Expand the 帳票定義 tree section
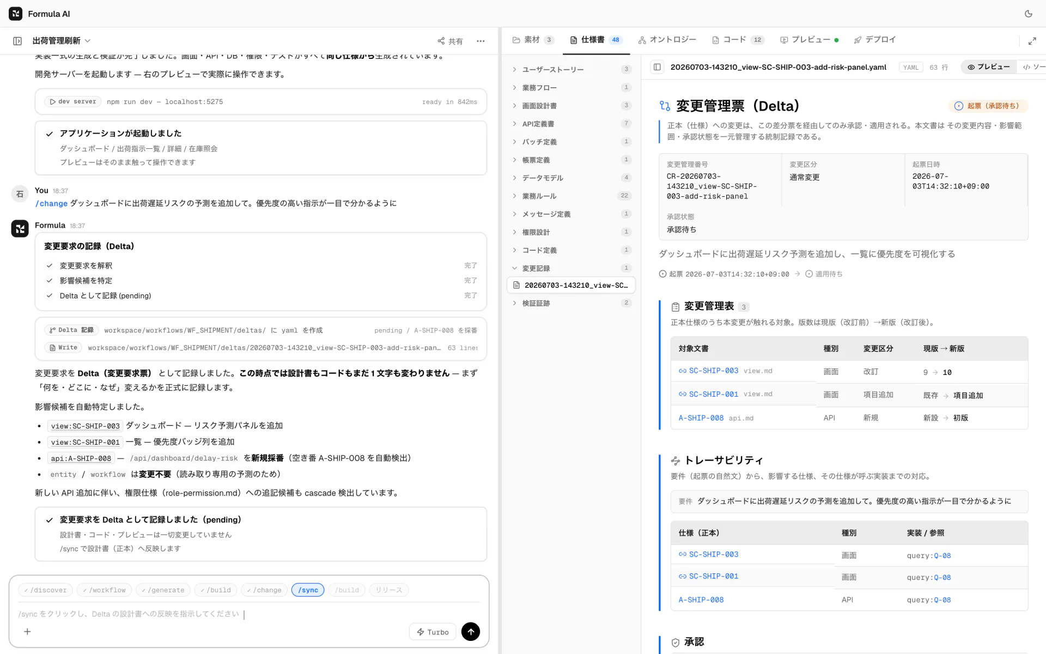1046x654 pixels. (571, 160)
